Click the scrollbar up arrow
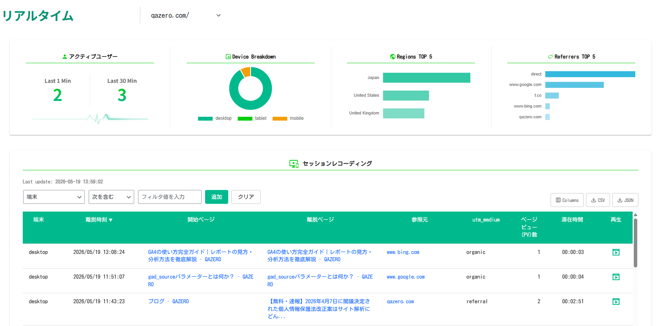Screen dimensions: 660x326 [635, 215]
